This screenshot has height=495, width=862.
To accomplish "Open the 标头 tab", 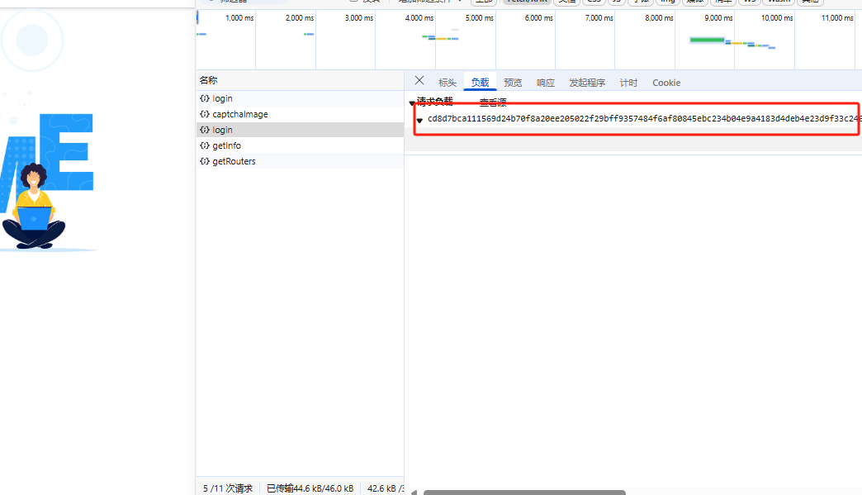I will click(447, 83).
